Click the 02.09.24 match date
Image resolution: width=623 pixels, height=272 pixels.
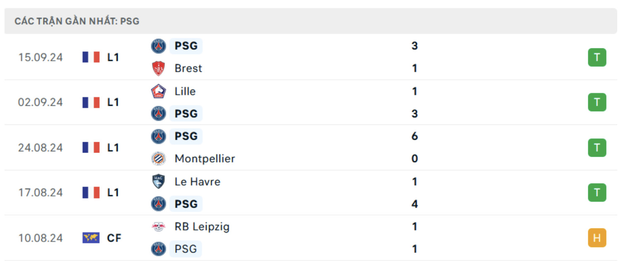tap(40, 103)
